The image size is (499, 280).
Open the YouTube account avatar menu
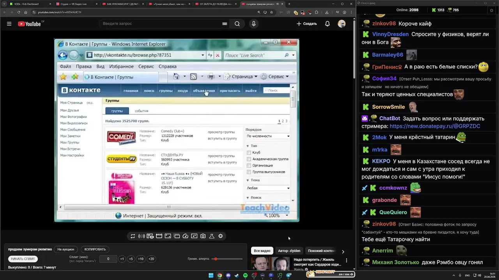tap(342, 24)
